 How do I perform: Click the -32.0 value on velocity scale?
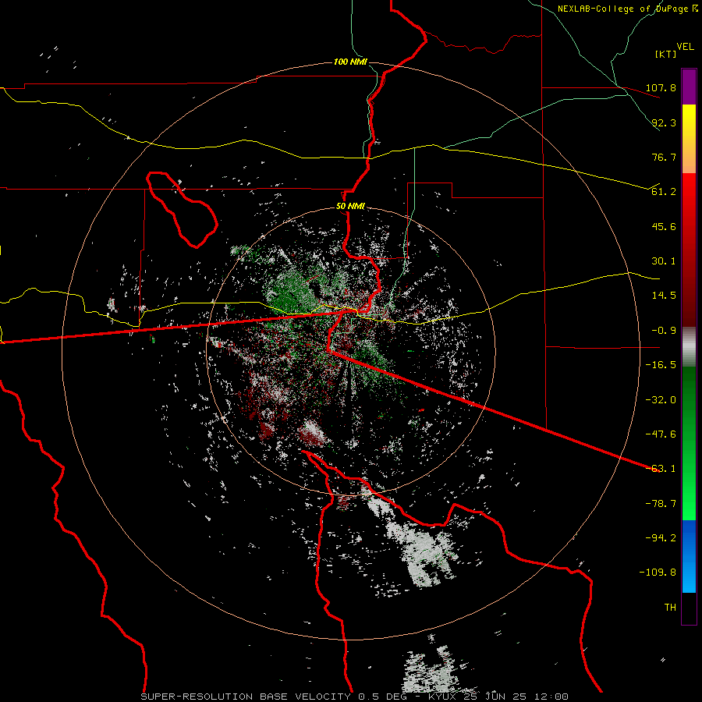point(661,400)
